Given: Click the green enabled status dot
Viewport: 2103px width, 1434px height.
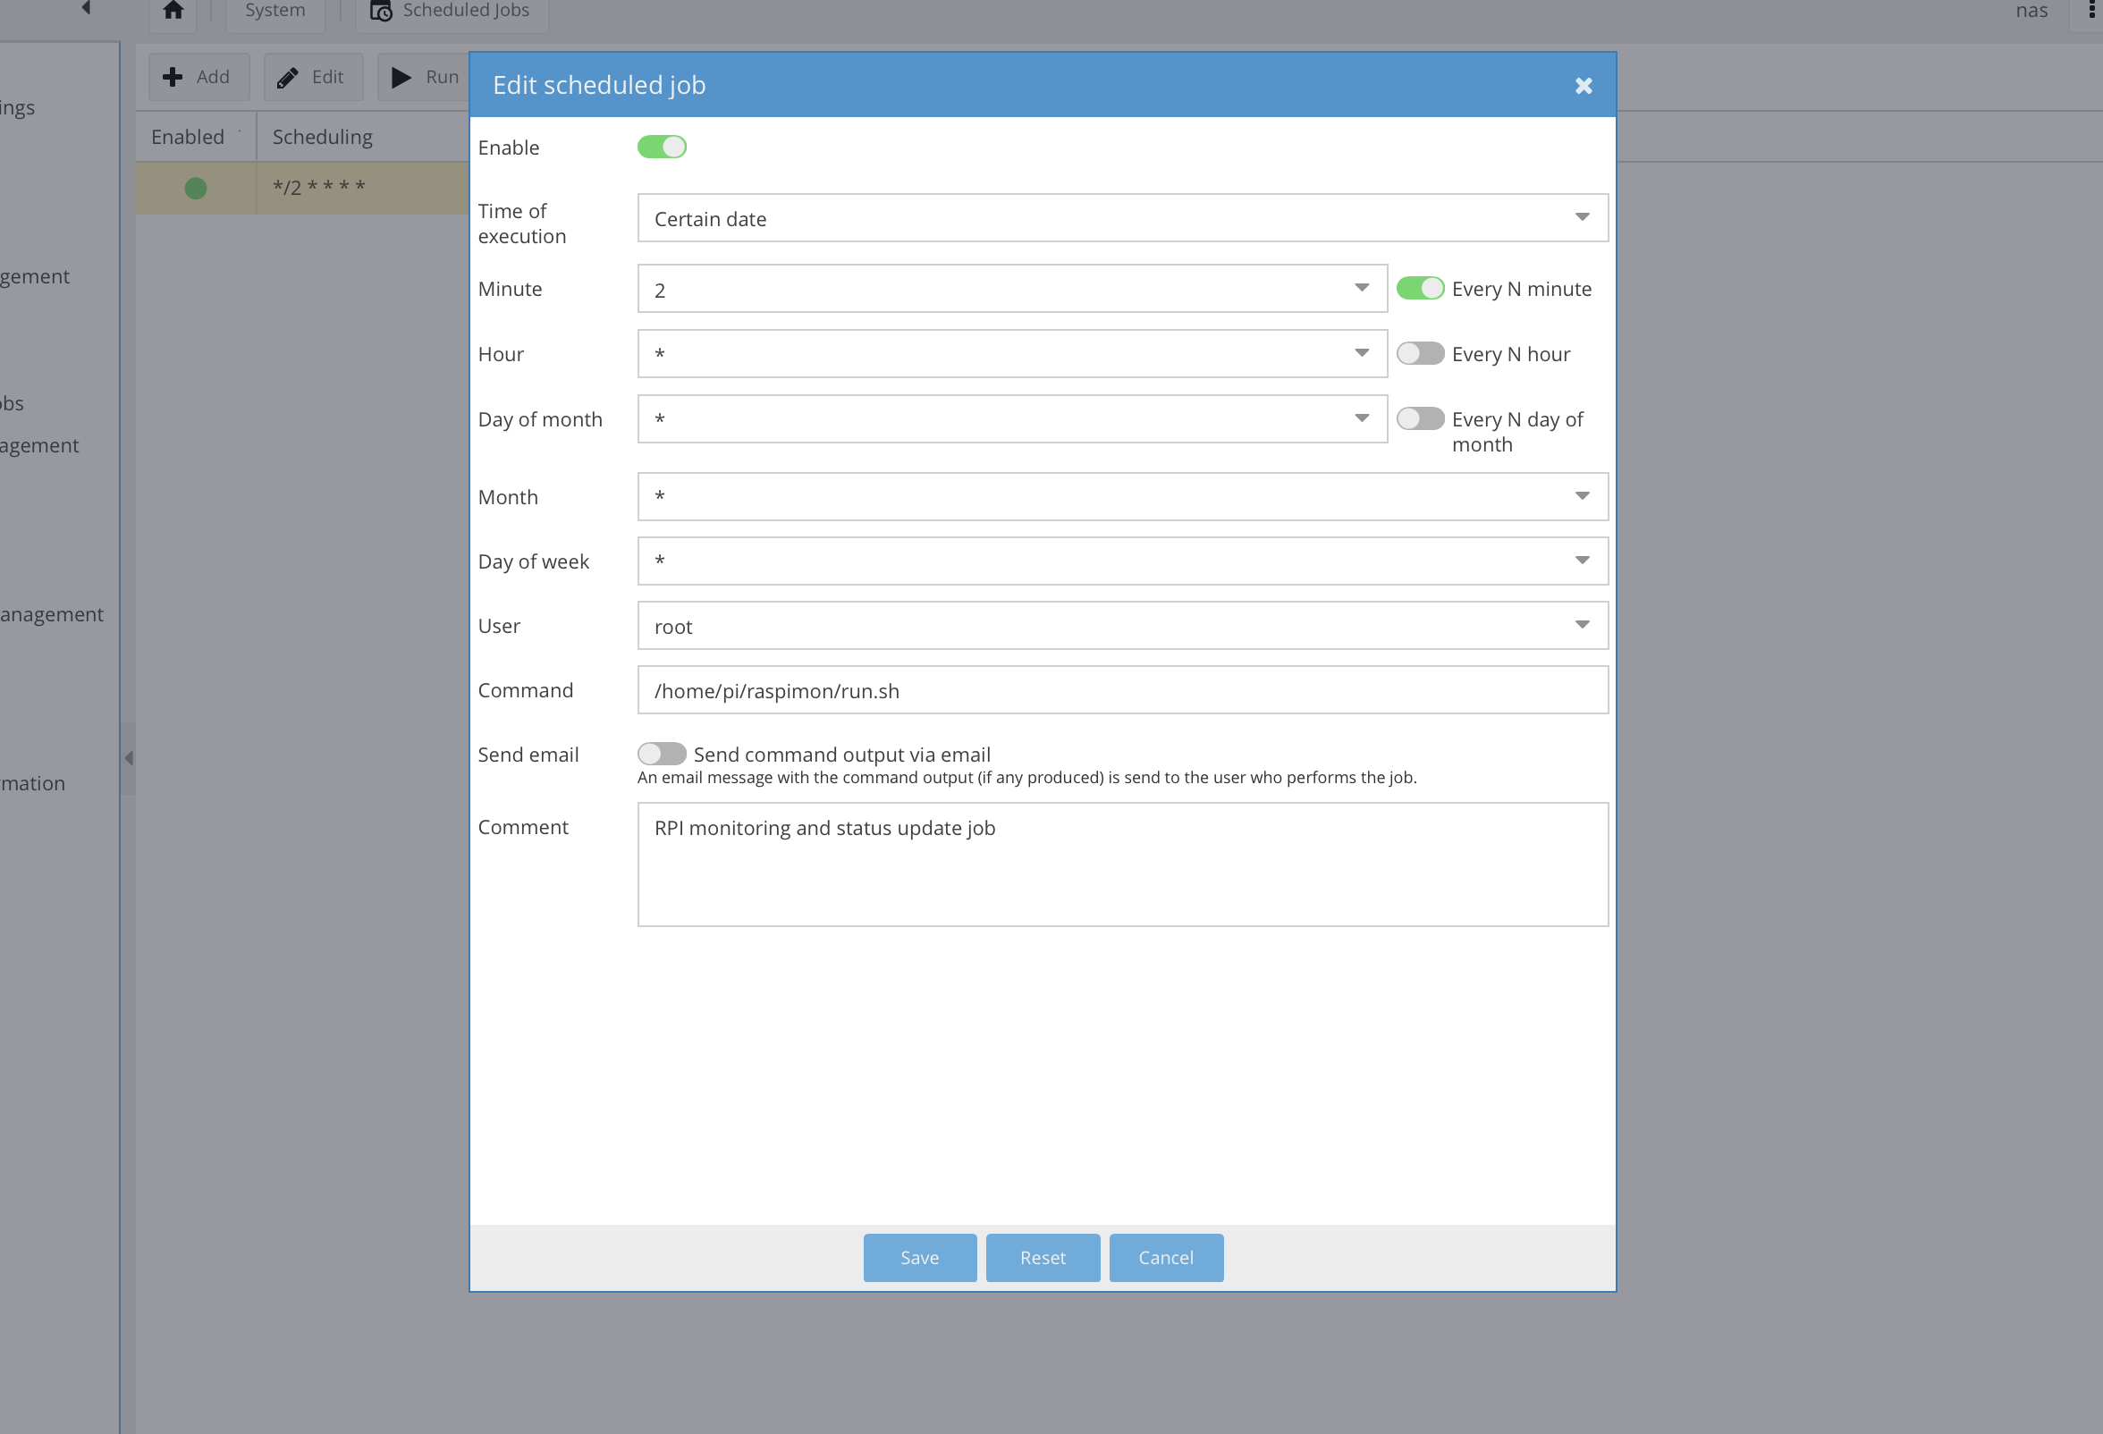Looking at the screenshot, I should (x=196, y=188).
